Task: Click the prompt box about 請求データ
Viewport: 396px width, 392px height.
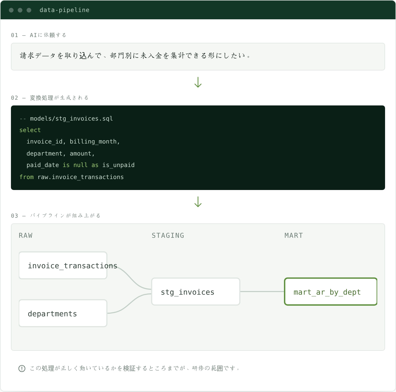Action: click(198, 57)
